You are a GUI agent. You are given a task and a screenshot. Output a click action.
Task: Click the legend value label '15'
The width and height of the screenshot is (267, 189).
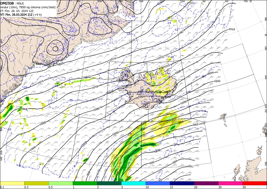pos(171,187)
